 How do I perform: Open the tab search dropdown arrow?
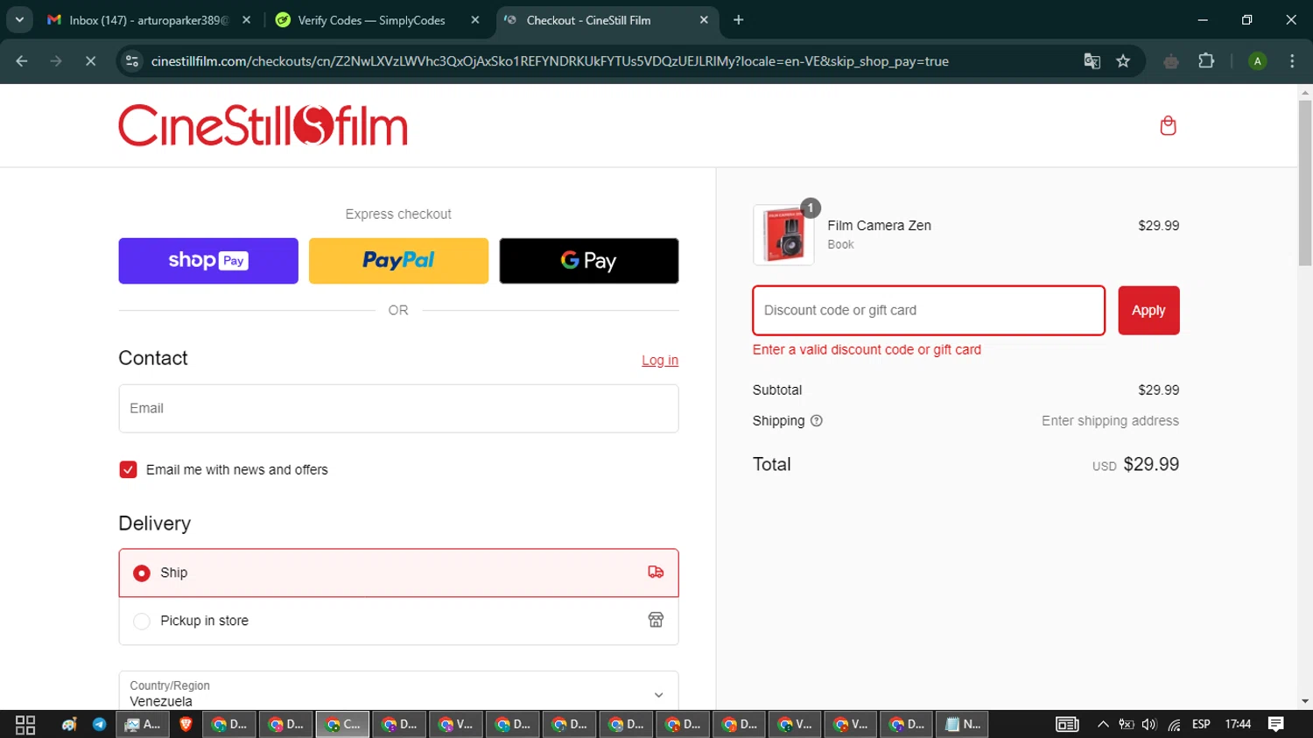pos(19,20)
